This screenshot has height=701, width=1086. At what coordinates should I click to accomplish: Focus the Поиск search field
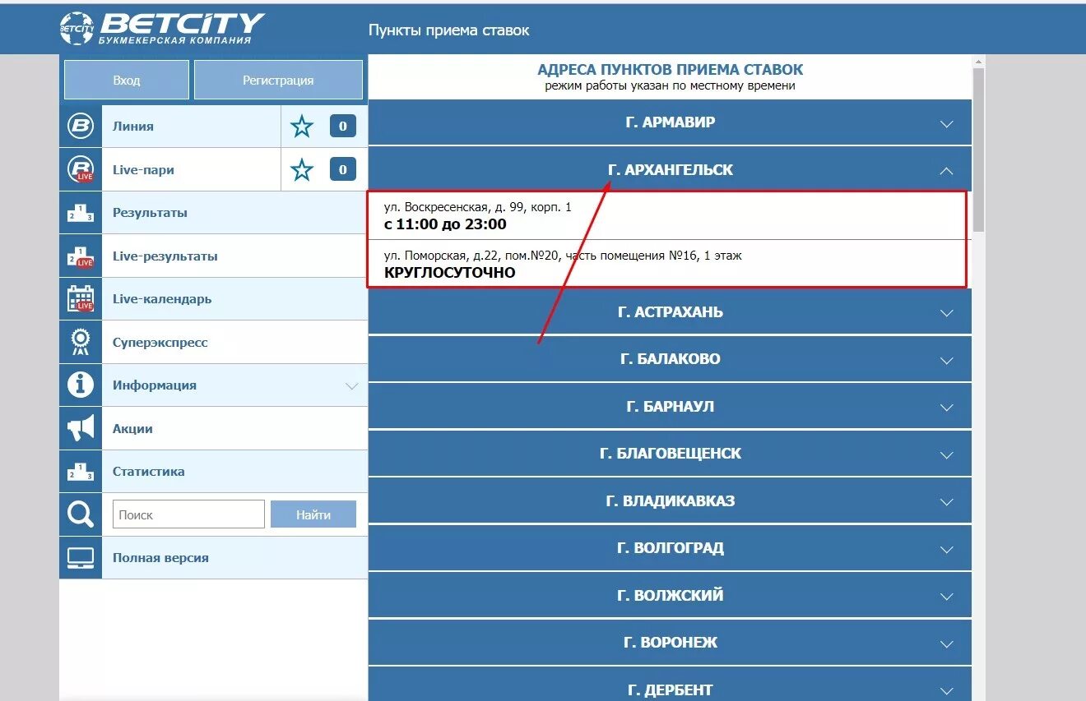(x=188, y=514)
